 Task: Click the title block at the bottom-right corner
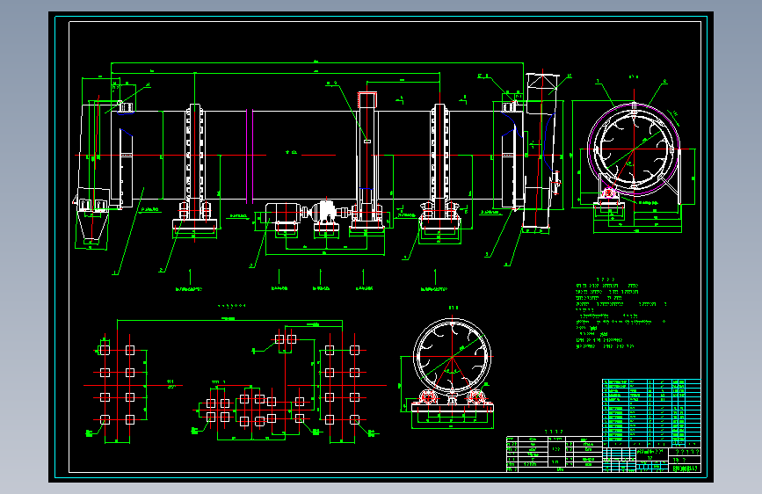tap(651, 460)
